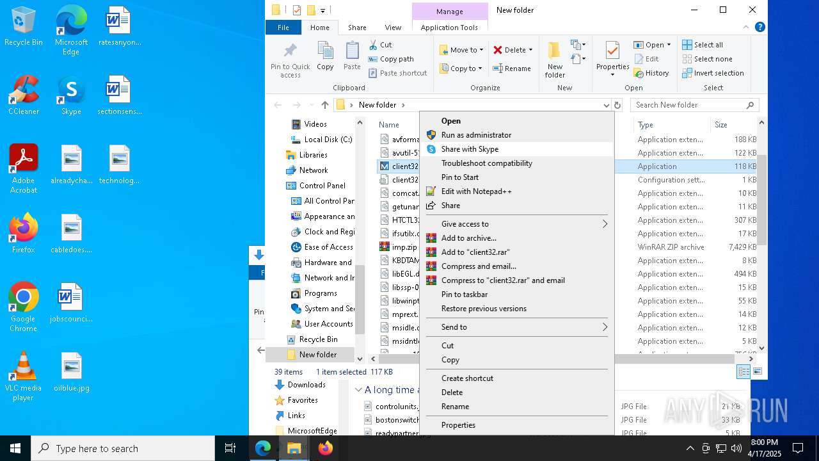Click the New folder ribbon icon
The height and width of the screenshot is (461, 819).
555,60
